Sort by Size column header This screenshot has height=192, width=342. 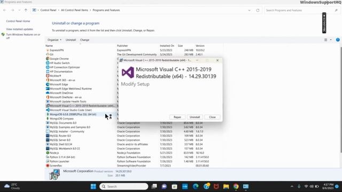pos(180,46)
